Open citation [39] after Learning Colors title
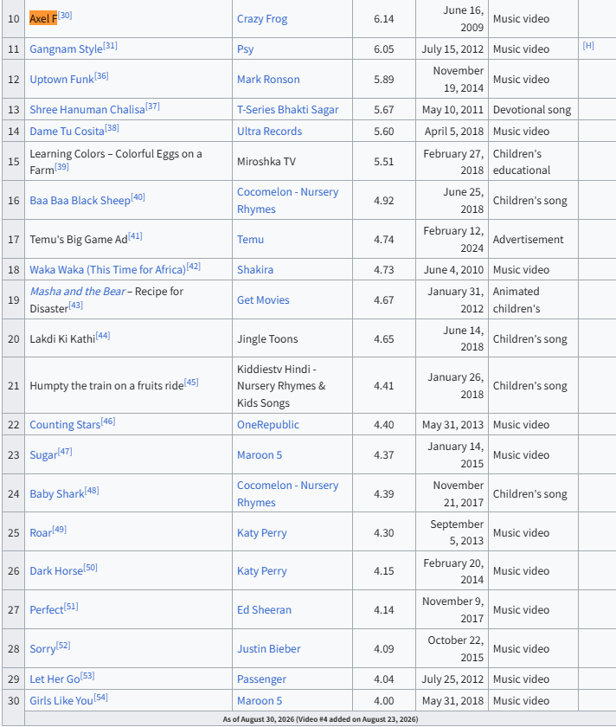 click(61, 166)
